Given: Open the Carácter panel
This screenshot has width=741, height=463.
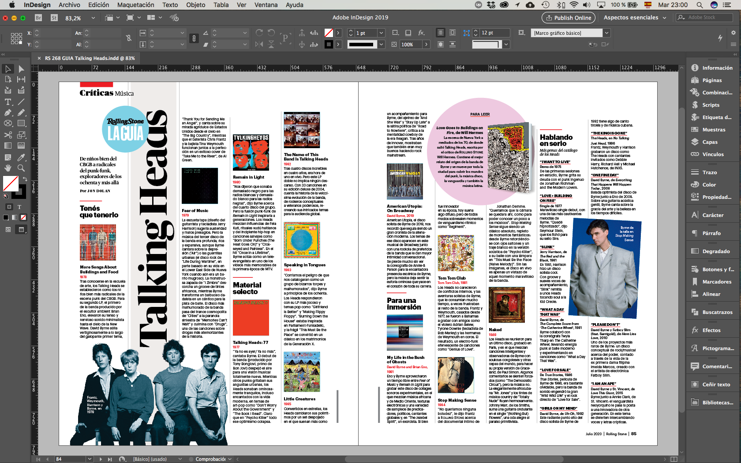Looking at the screenshot, I should pos(713,215).
